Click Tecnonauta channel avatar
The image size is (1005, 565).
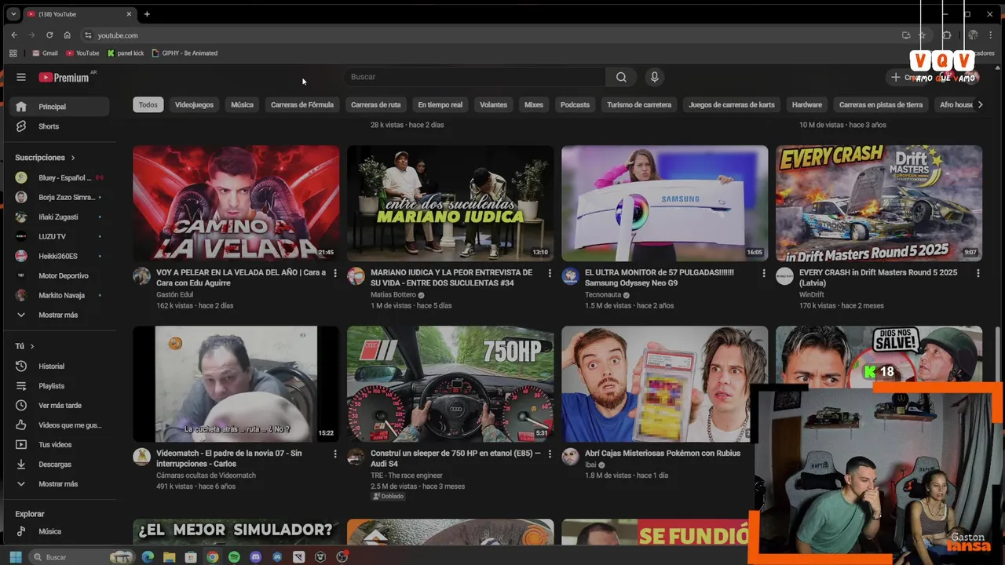(570, 276)
